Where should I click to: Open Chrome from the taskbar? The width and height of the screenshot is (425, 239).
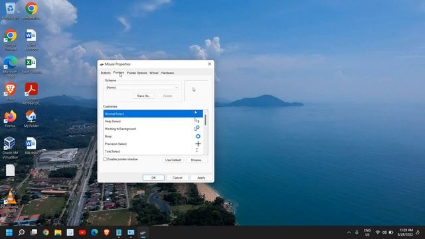46,232
